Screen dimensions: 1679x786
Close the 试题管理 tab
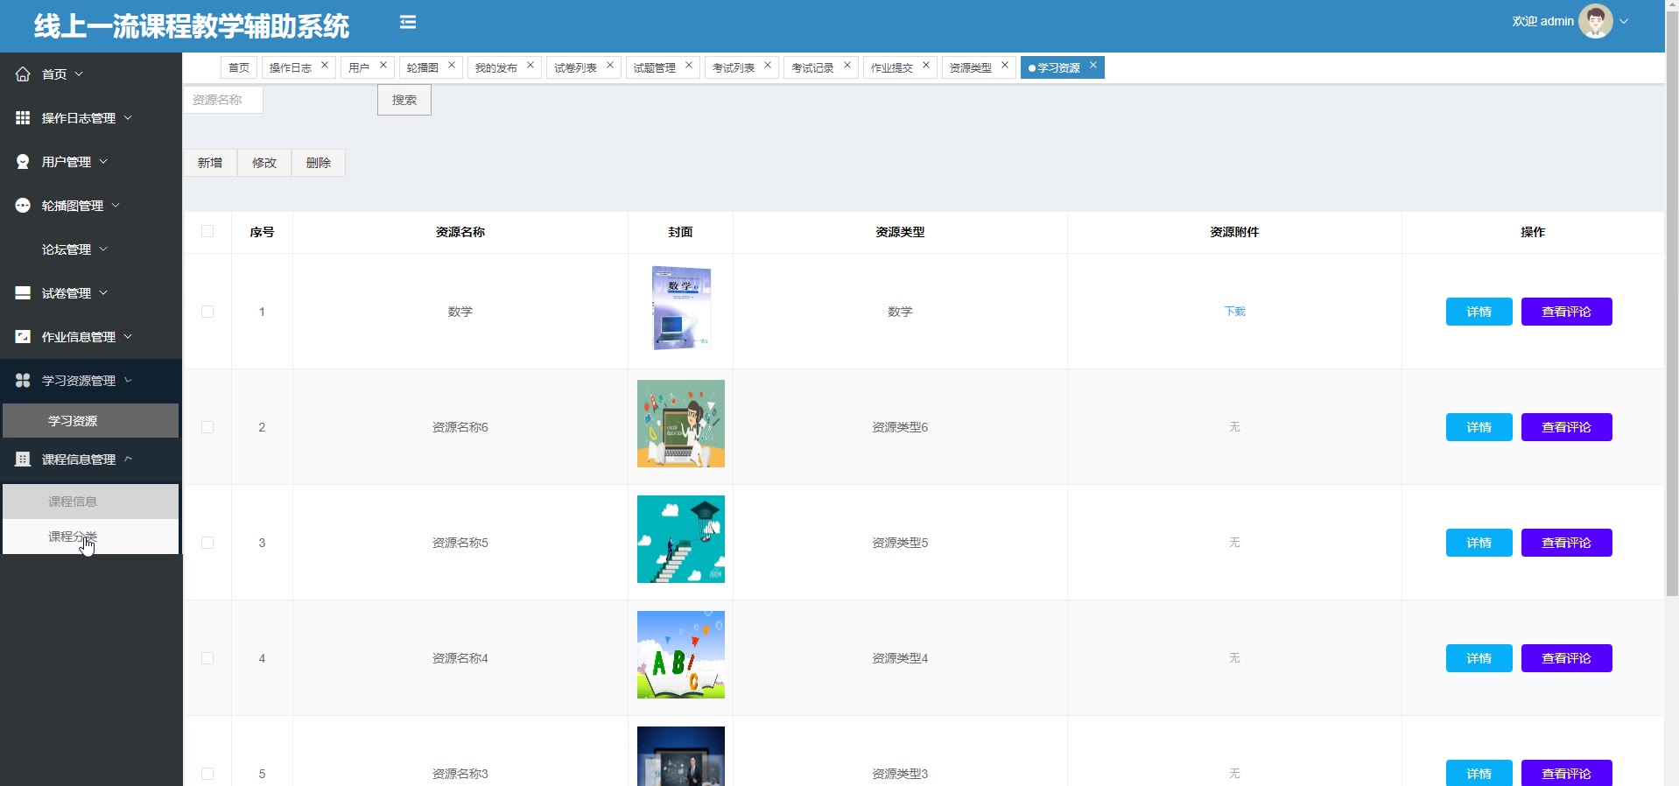[689, 65]
